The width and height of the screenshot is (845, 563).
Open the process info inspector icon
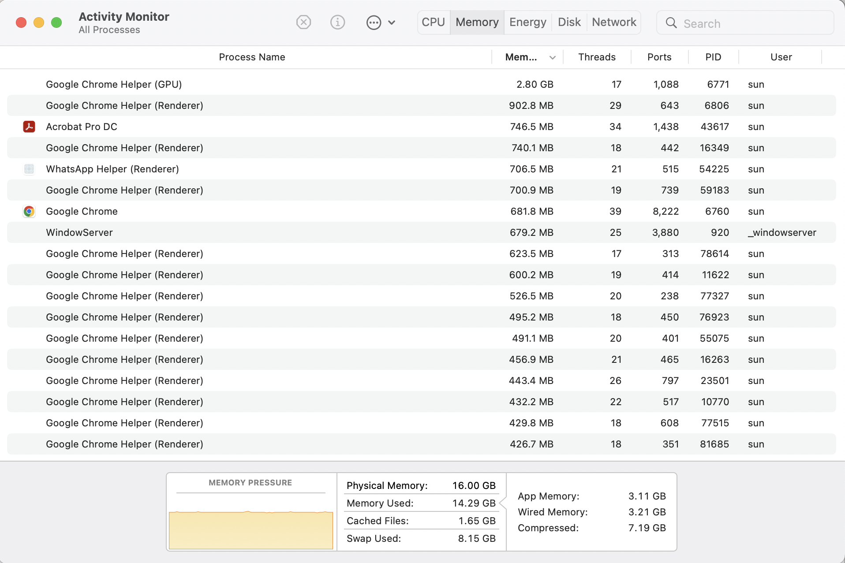[337, 22]
